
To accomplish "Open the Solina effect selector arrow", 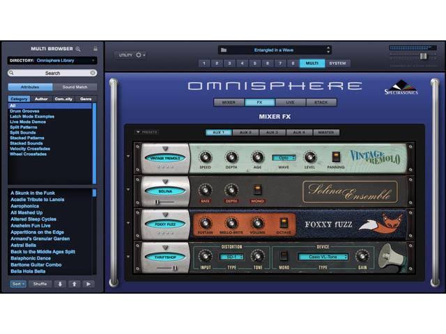I will [165, 182].
